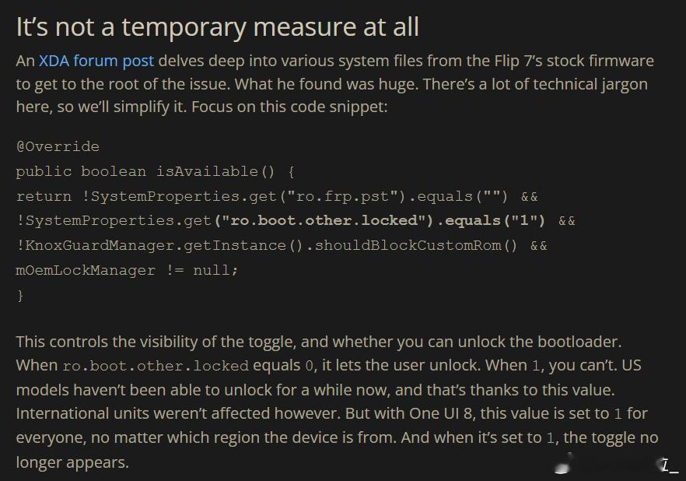Click the bolded .equals("1") code
This screenshot has width=686, height=481.
(492, 220)
